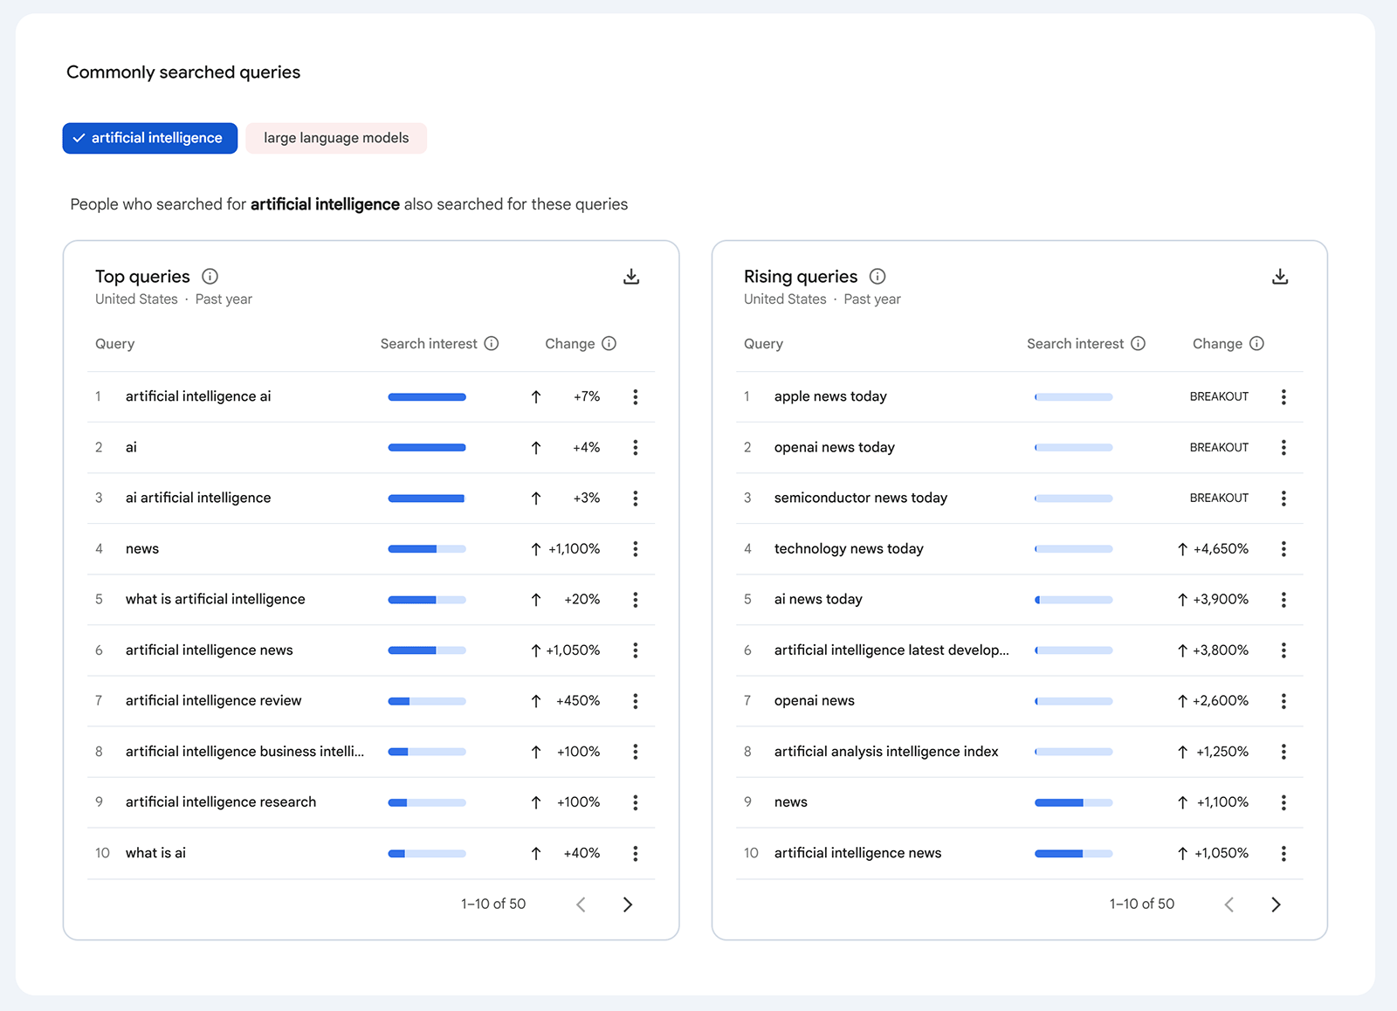1397x1011 pixels.
Task: Open three-dot menu for 'semiconductor news today'
Action: tap(1284, 498)
